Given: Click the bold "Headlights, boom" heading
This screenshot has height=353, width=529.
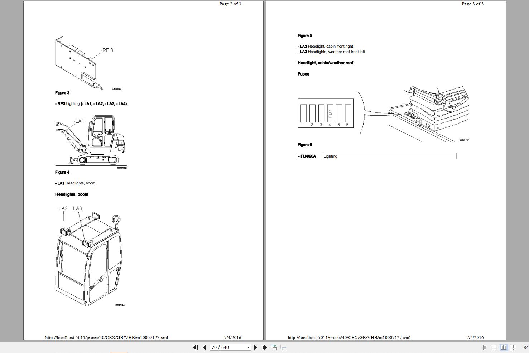Looking at the screenshot, I should pos(72,194).
